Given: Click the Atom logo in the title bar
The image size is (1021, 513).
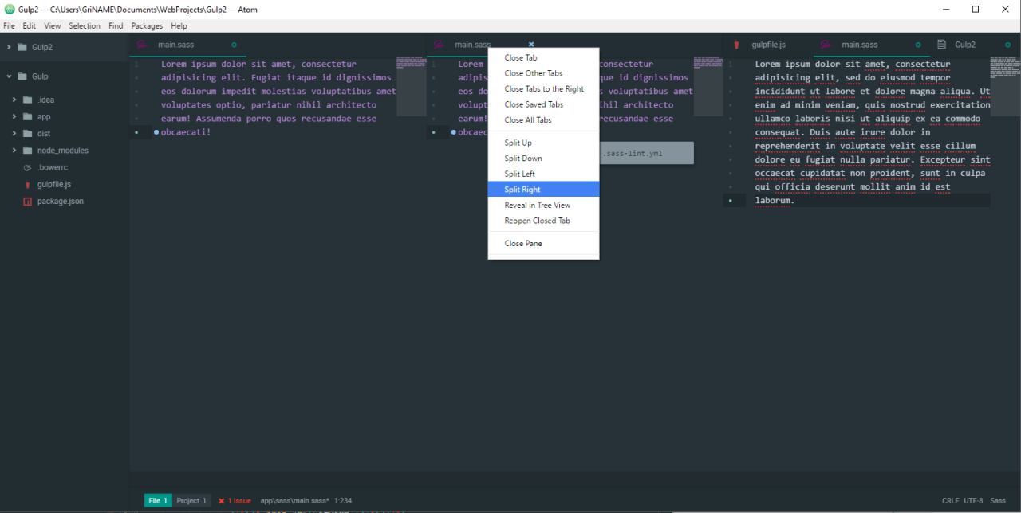Looking at the screenshot, I should (10, 9).
